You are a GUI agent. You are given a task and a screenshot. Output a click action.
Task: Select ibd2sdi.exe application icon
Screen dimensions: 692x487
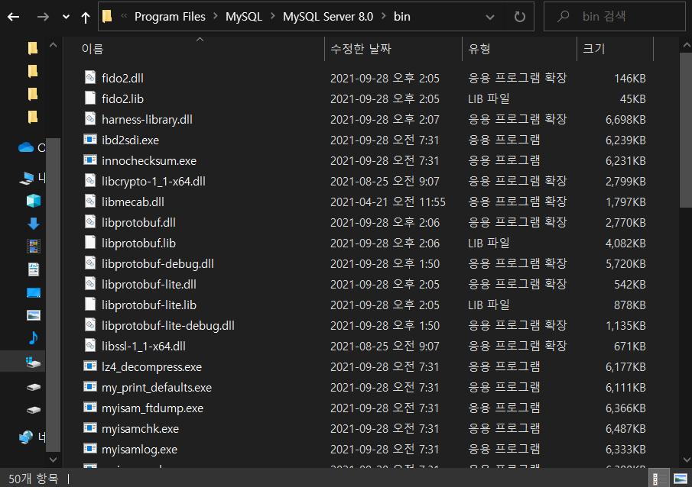(90, 139)
